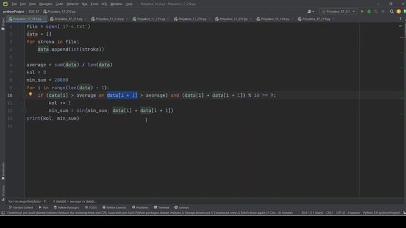Run the current configuration with green play

point(362,11)
